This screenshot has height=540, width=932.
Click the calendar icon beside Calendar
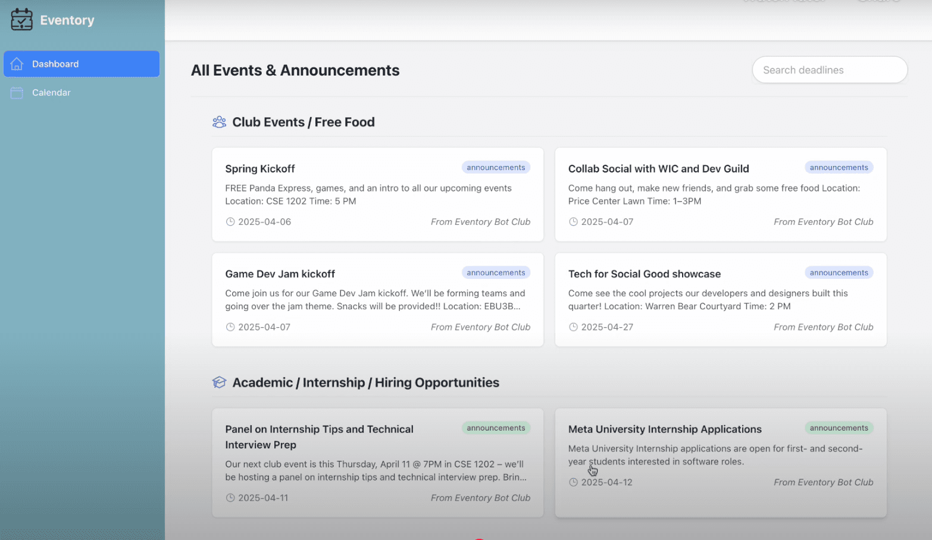pos(17,92)
